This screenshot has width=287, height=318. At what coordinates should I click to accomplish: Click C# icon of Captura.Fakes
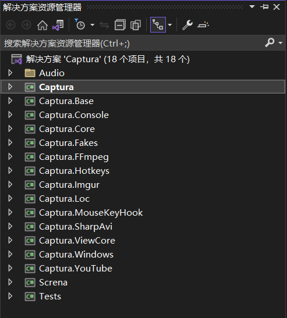tap(30, 143)
